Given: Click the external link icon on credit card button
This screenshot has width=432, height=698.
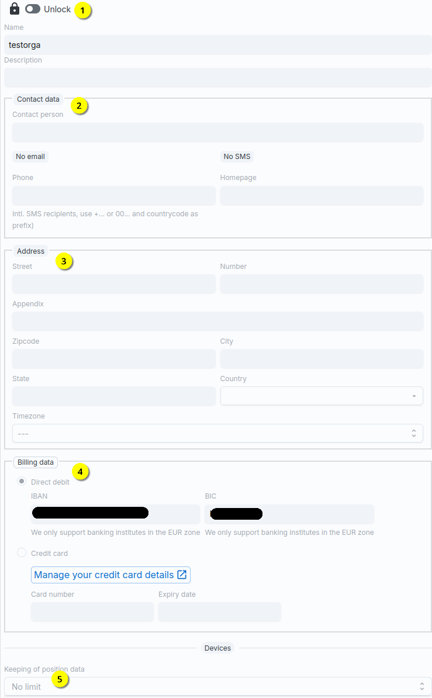Looking at the screenshot, I should pyautogui.click(x=182, y=575).
